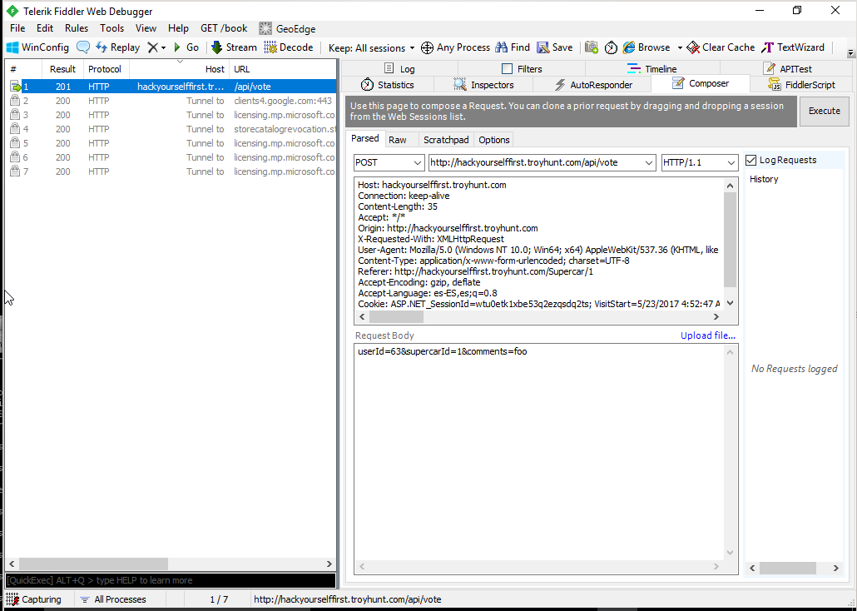Toggle the Decode button
This screenshot has width=857, height=611.
click(288, 47)
